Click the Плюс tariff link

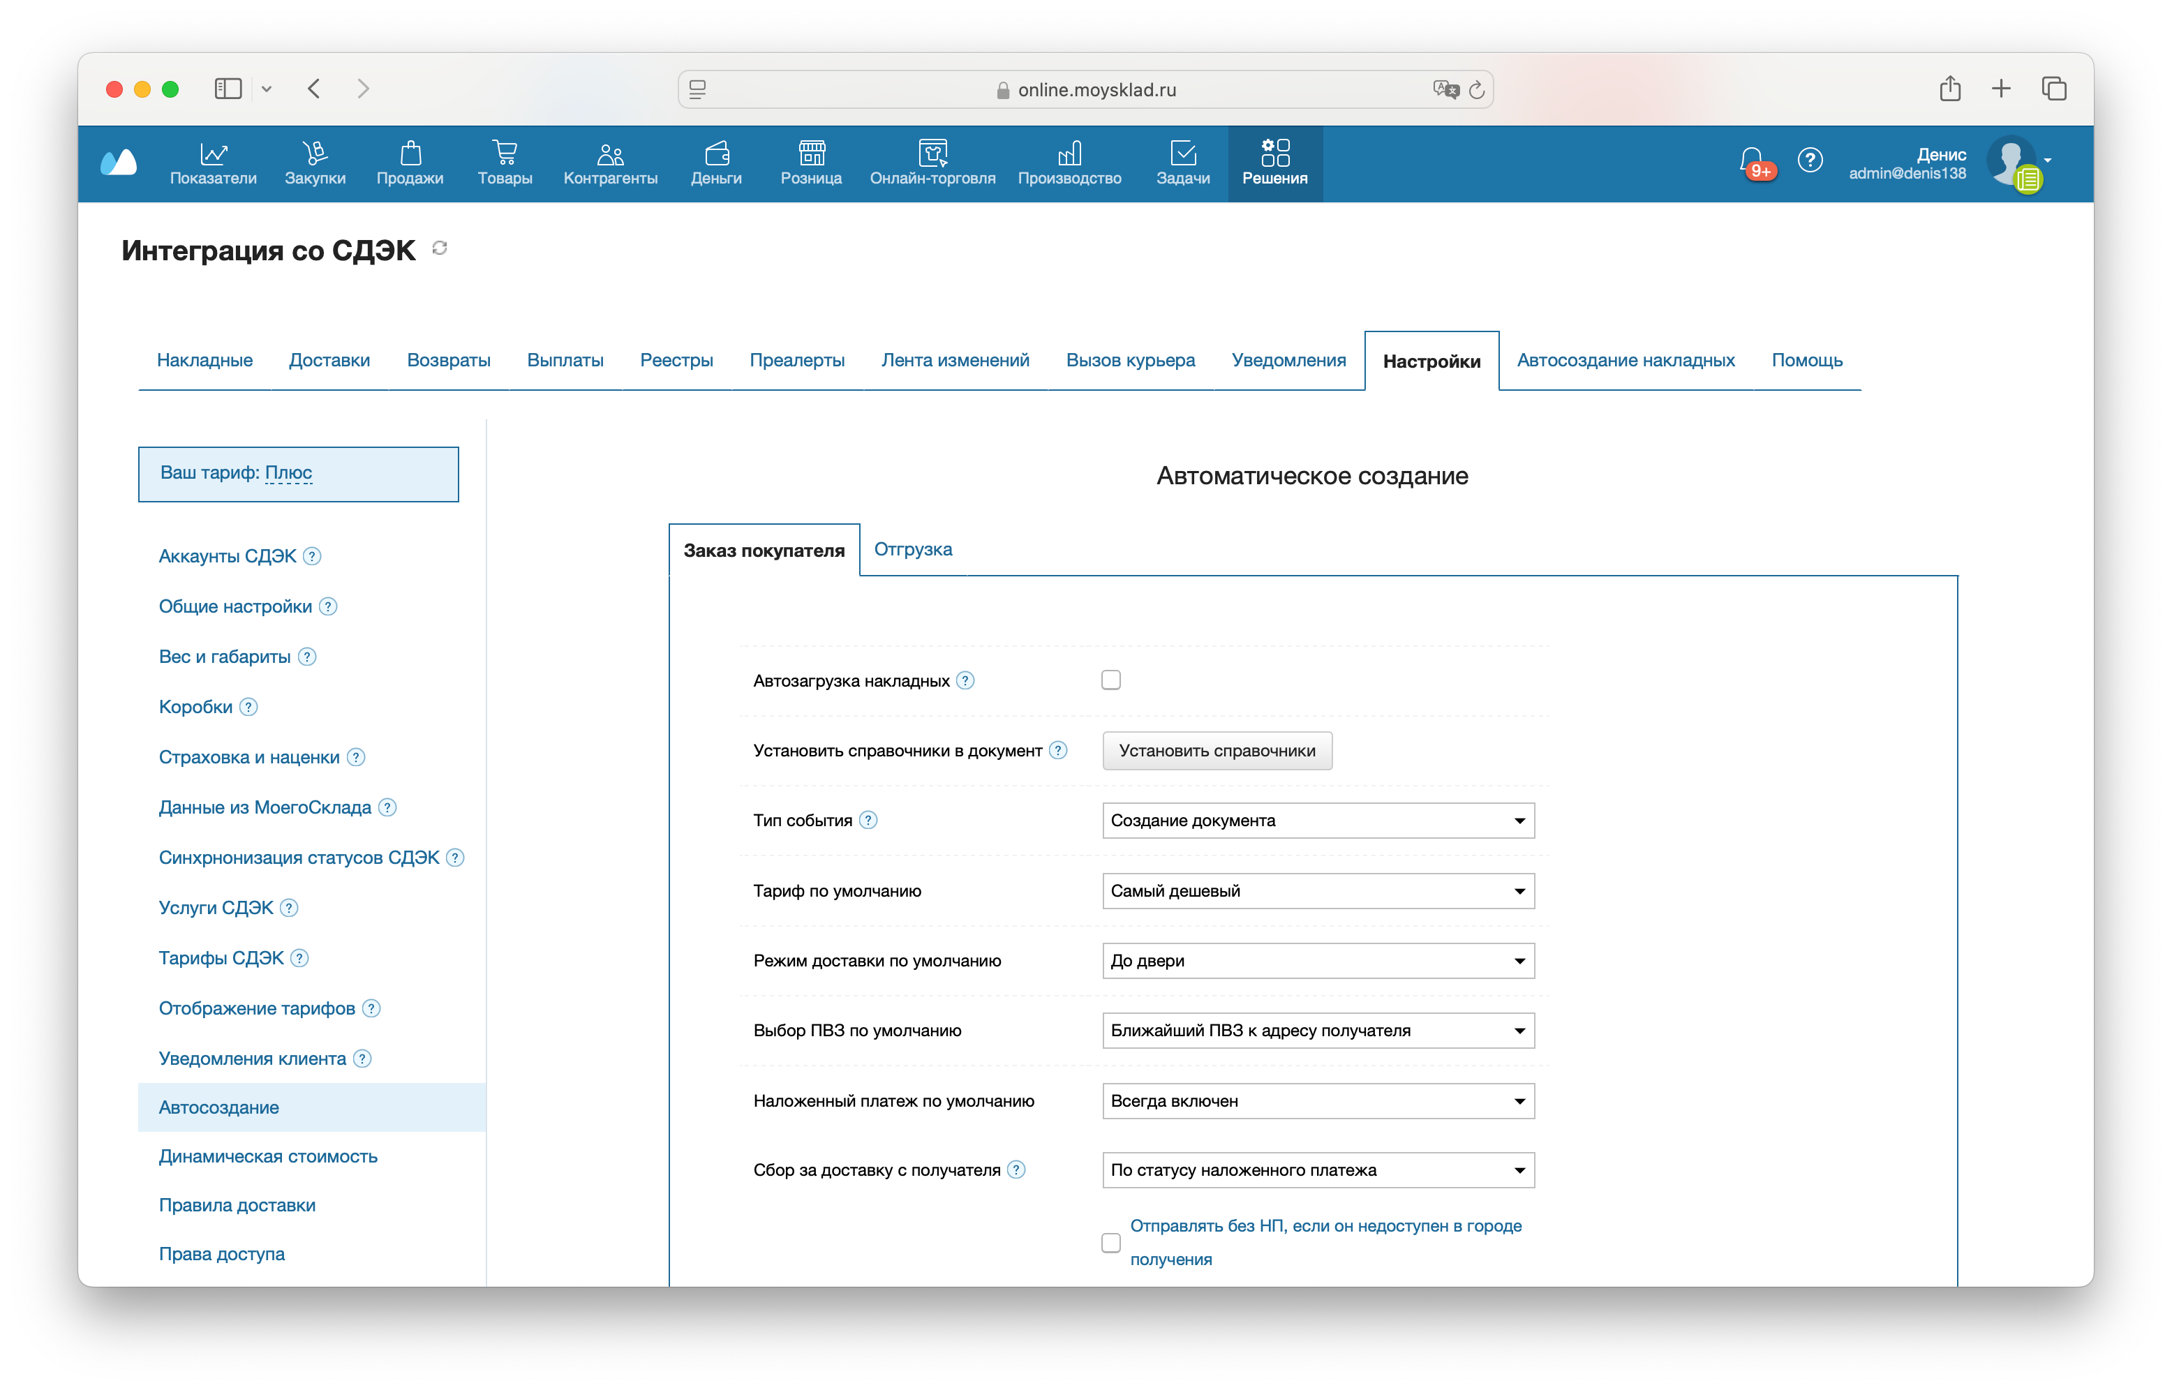(288, 472)
